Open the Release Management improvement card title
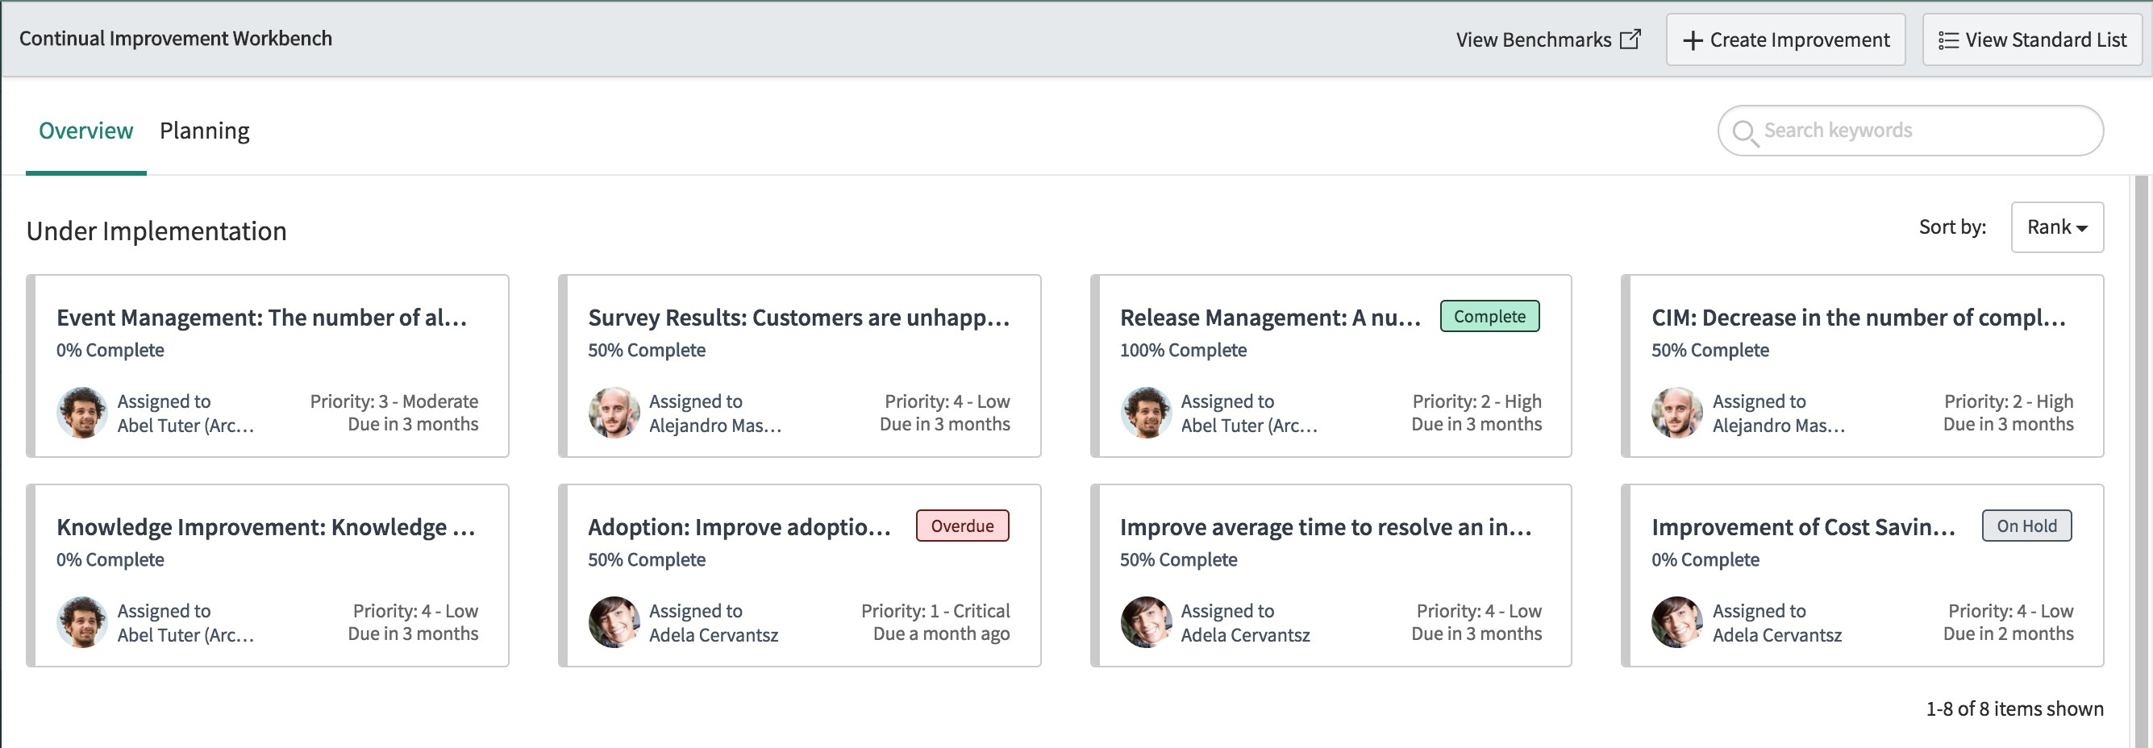The width and height of the screenshot is (2153, 748). click(1270, 318)
